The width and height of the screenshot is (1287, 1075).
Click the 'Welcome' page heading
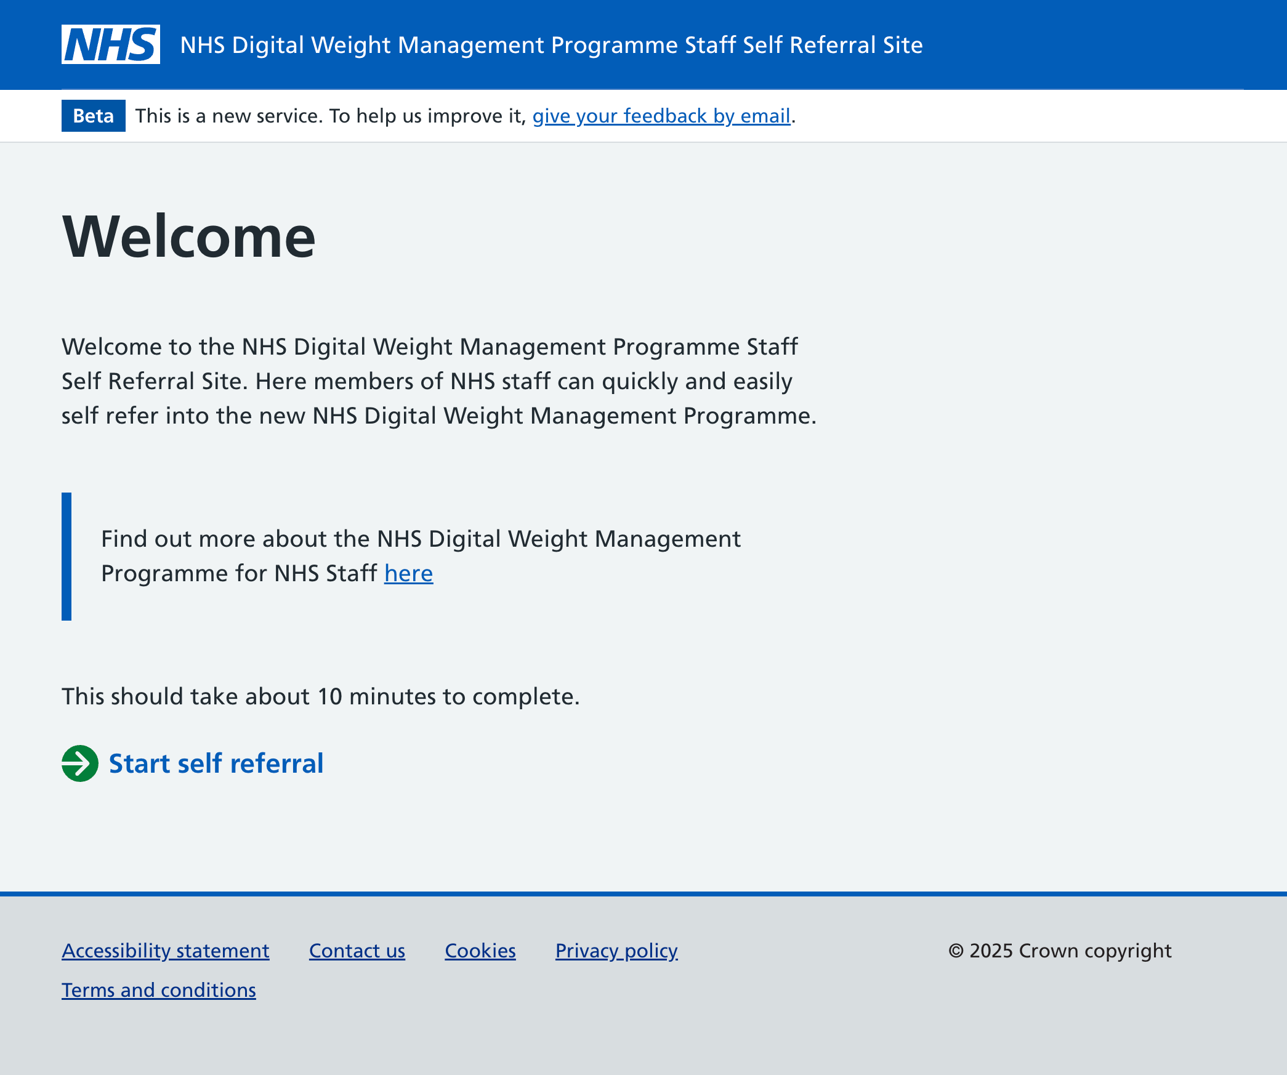[189, 236]
